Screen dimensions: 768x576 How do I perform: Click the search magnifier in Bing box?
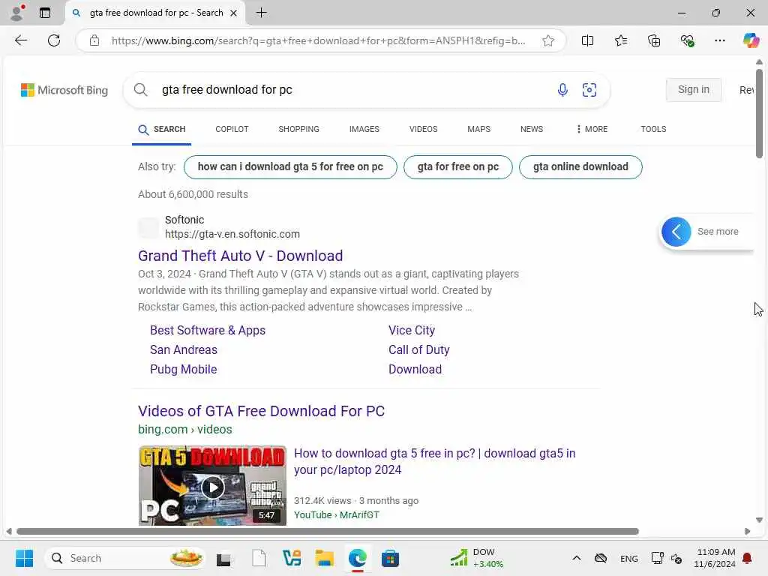pos(140,90)
